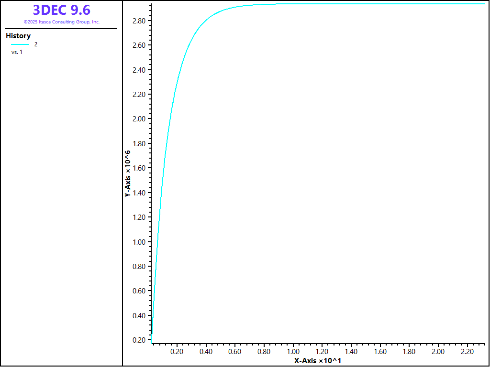Select the History legend heading
490x367 pixels.
tap(18, 36)
